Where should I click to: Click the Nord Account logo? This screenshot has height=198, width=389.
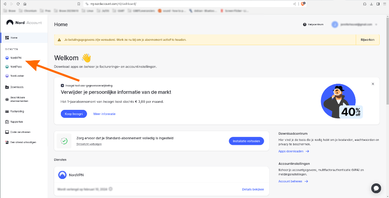(x=24, y=23)
